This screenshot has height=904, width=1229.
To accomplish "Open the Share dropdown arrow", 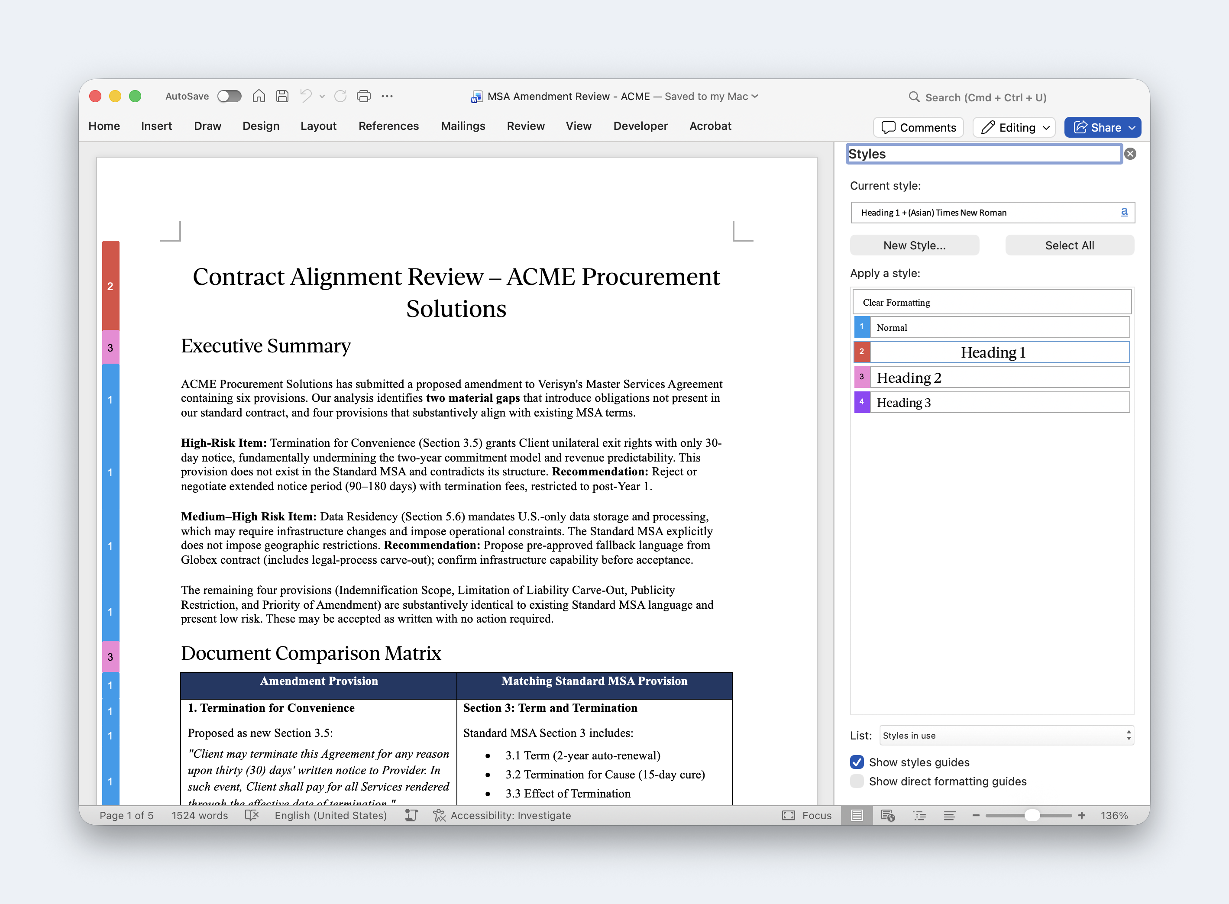I will tap(1132, 127).
